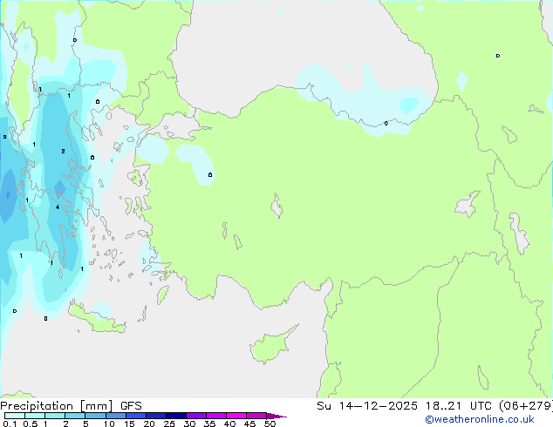
Task: Select the 35–40 mm legend swatch
Action: [x=215, y=416]
